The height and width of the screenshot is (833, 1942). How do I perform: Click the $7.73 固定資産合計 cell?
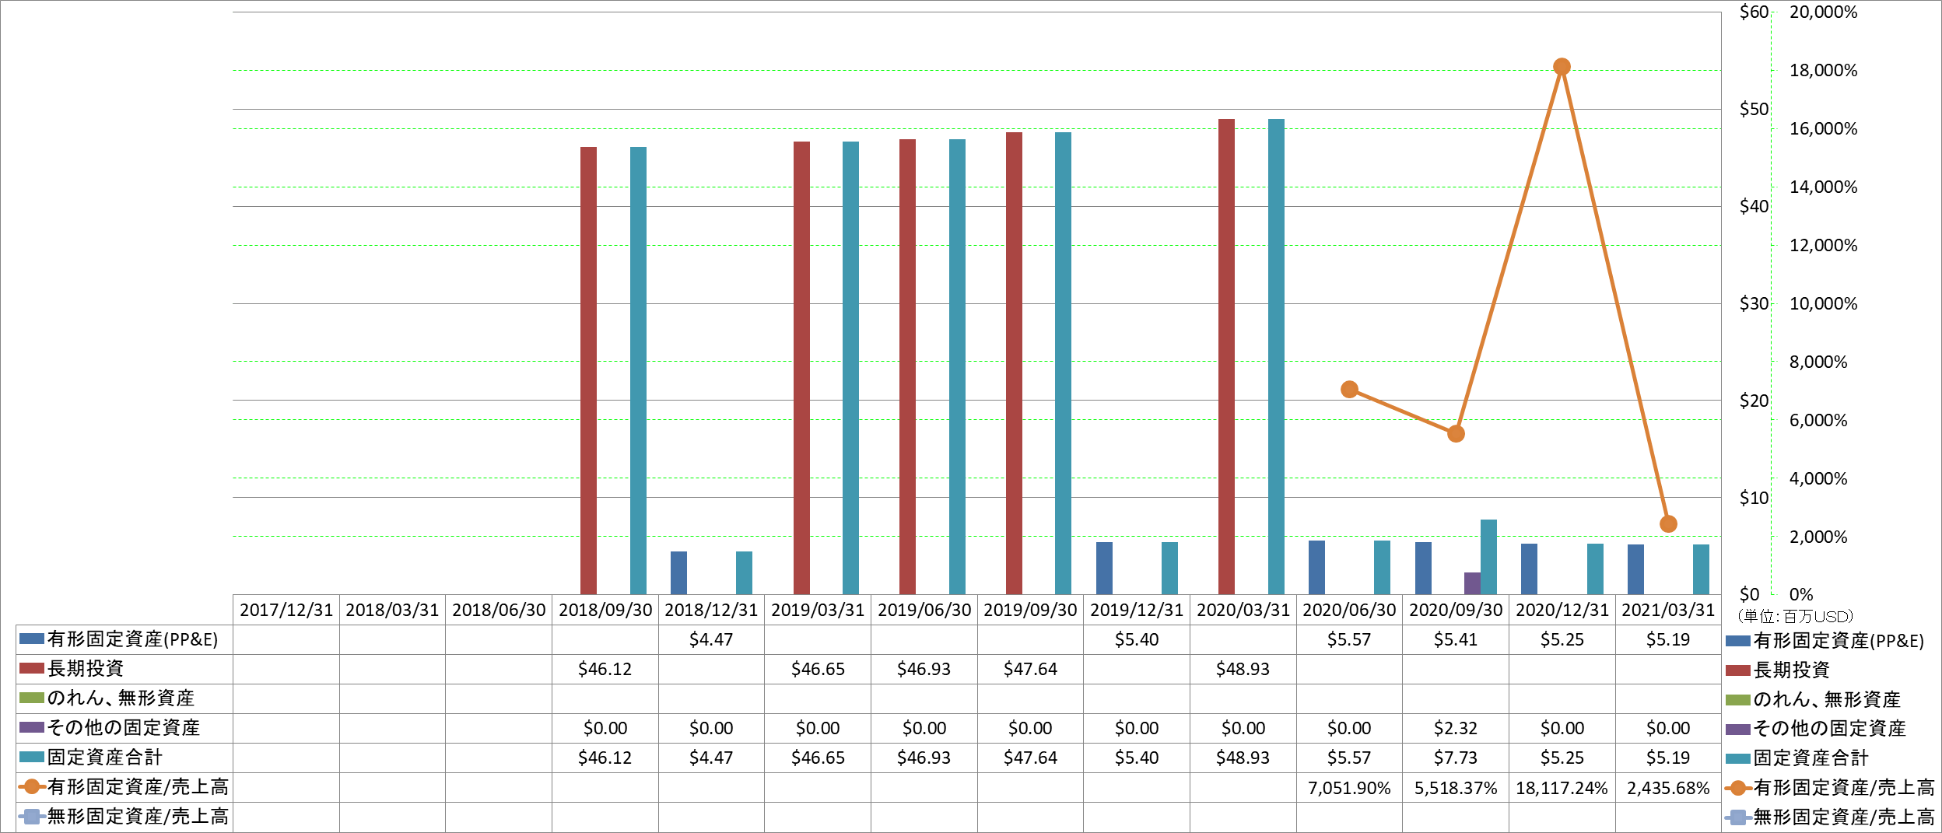click(1456, 758)
